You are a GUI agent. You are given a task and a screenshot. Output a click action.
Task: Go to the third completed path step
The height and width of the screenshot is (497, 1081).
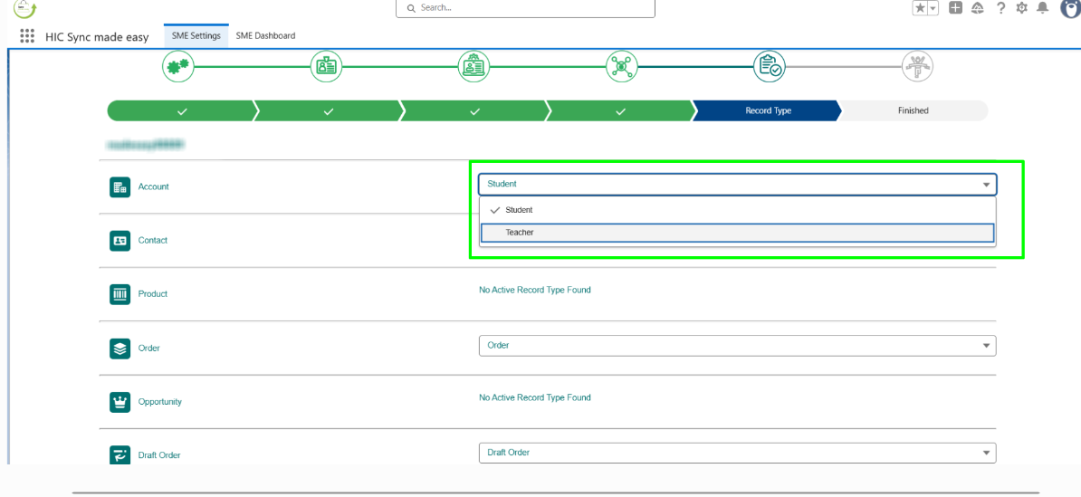click(474, 110)
